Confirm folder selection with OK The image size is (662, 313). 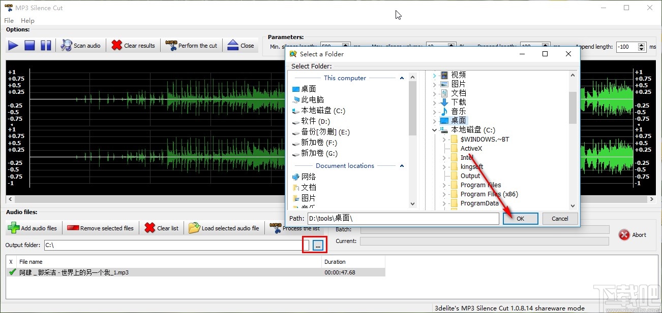pos(520,218)
